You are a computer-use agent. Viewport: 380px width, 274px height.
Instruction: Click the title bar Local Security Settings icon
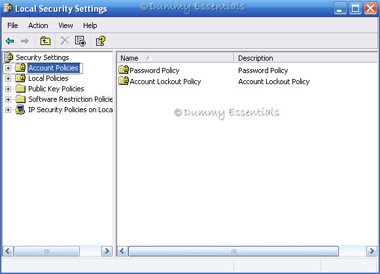8,8
